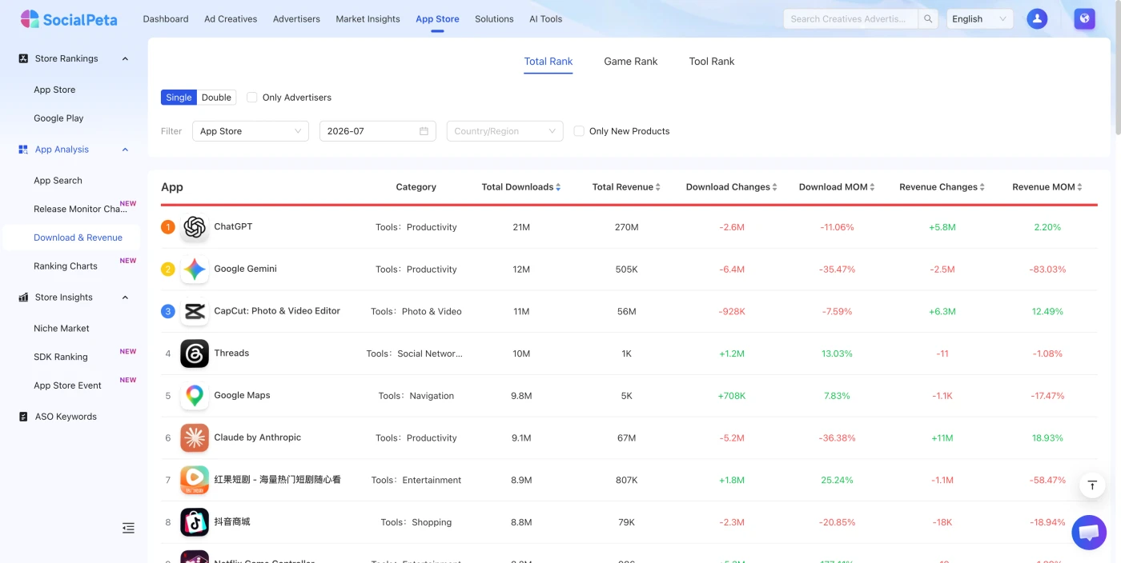Click the Claude by Anthropic icon

pos(195,438)
